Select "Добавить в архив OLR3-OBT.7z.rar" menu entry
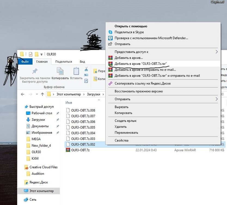Screen dimensions: 227x205 (140, 64)
